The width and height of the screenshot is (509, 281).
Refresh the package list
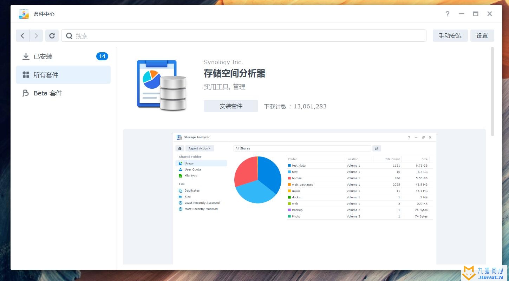tap(52, 36)
